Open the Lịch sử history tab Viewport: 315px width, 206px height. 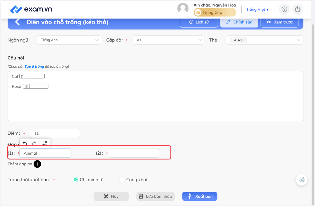pos(199,22)
